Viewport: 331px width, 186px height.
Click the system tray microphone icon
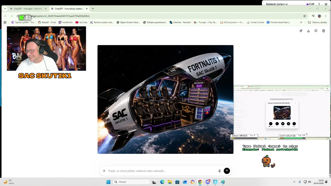300,182
